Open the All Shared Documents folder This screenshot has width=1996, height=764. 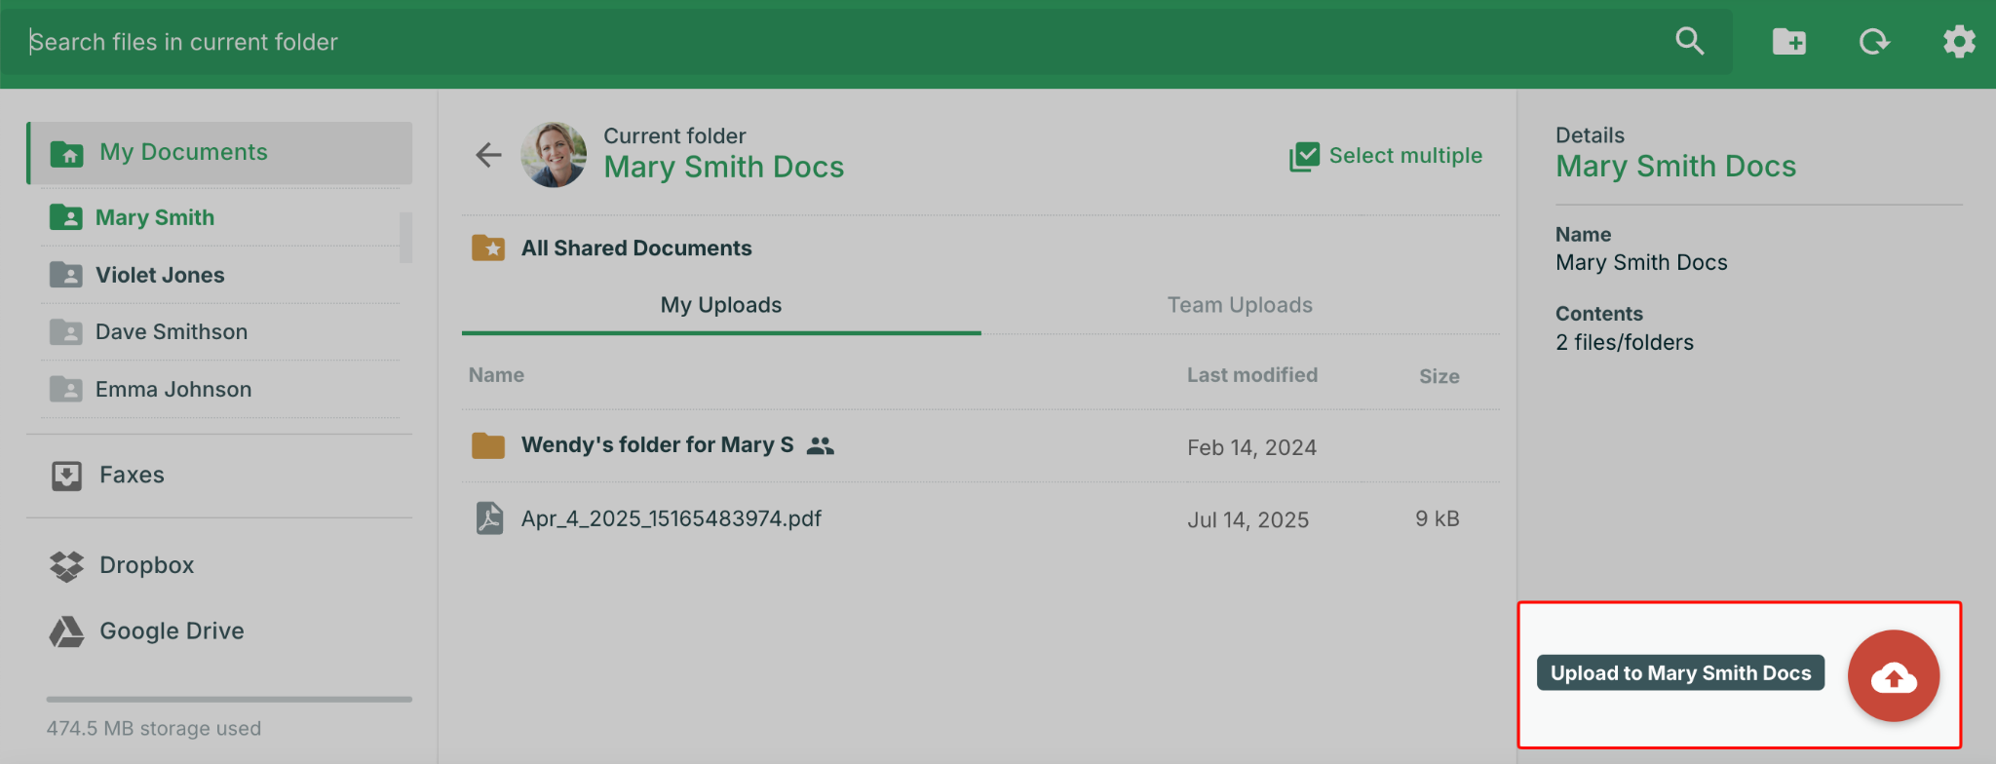point(635,248)
